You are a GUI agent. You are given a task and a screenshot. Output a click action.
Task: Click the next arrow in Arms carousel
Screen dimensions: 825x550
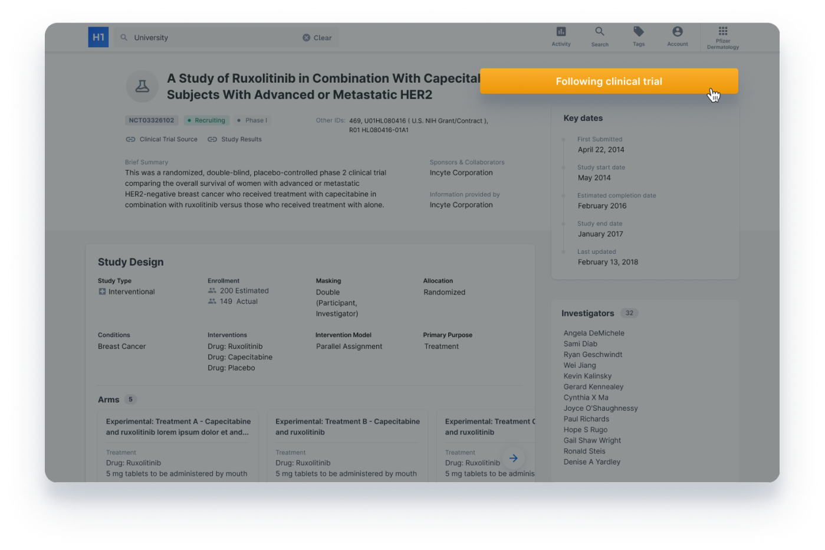pyautogui.click(x=514, y=458)
